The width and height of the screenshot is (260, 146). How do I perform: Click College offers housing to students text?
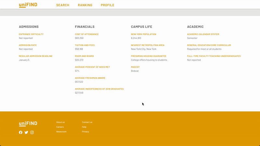[x=149, y=60]
